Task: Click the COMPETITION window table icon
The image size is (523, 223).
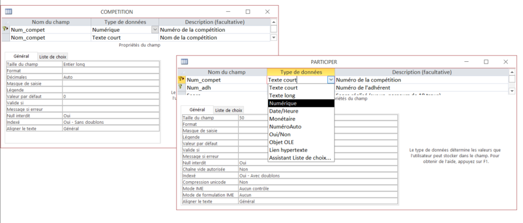Action: click(x=9, y=12)
